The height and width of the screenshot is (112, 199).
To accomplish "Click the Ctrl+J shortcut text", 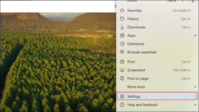I will [186, 27].
